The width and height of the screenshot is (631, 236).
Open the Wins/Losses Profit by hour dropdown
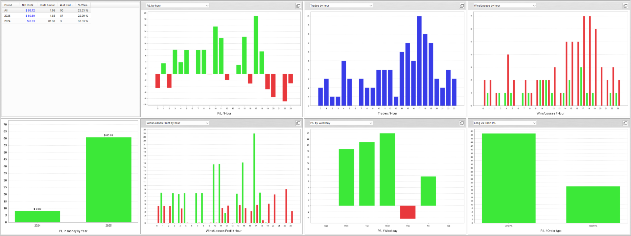[x=177, y=123]
